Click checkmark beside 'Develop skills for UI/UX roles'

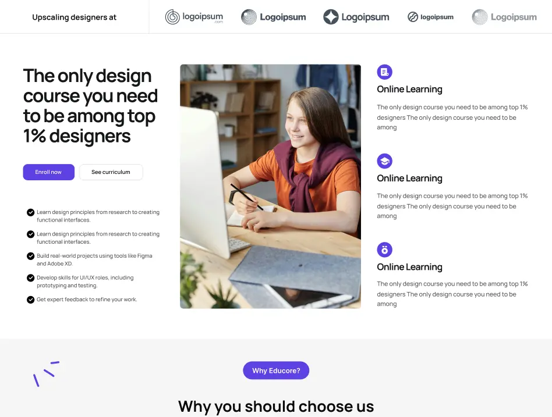[31, 278]
